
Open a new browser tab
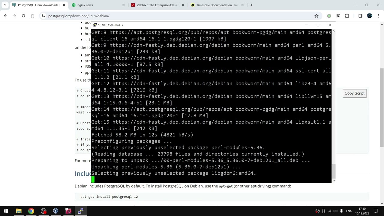(x=251, y=5)
